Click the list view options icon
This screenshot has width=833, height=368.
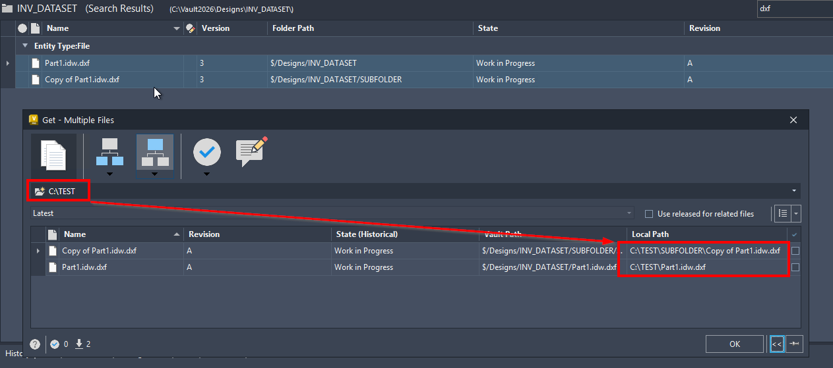782,213
